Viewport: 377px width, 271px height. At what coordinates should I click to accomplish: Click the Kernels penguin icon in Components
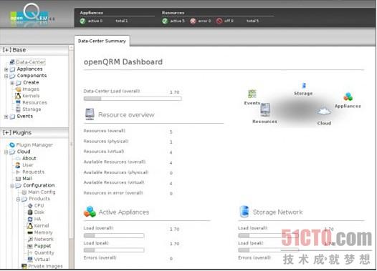click(x=18, y=96)
